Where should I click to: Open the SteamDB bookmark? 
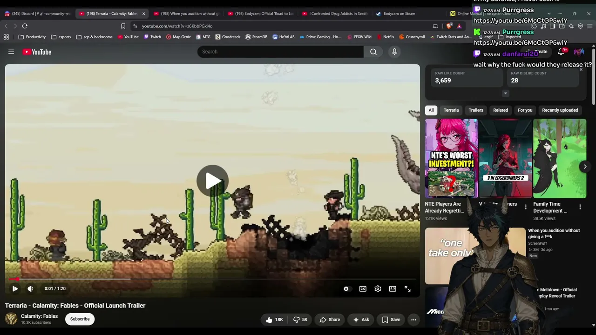click(256, 37)
